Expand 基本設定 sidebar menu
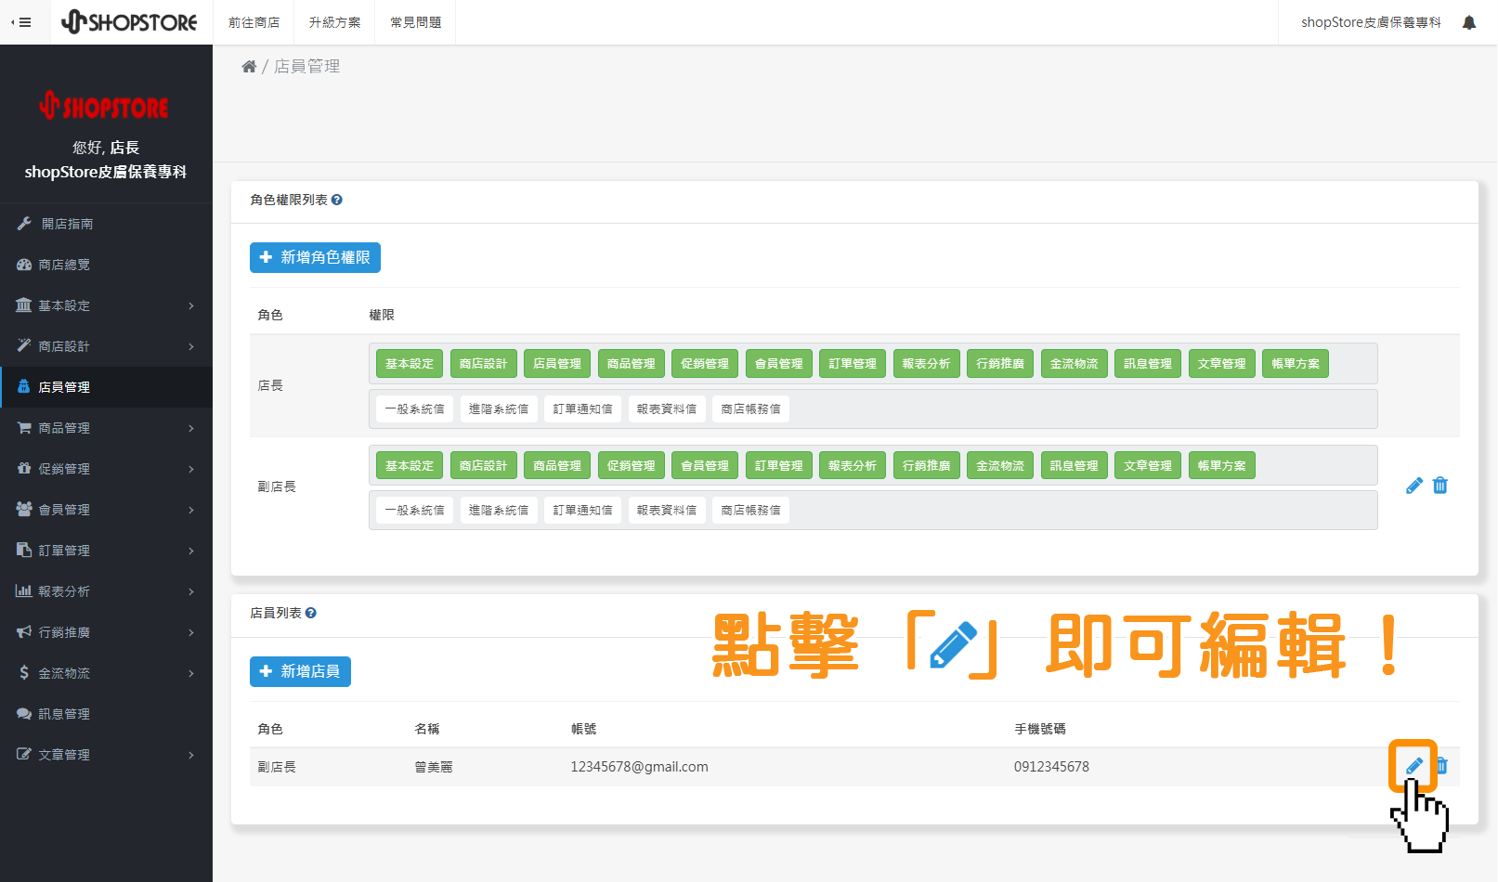Viewport: 1498px width, 882px height. tap(106, 305)
